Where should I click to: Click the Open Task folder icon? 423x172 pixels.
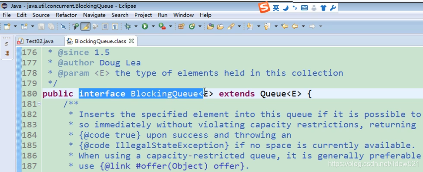point(220,26)
